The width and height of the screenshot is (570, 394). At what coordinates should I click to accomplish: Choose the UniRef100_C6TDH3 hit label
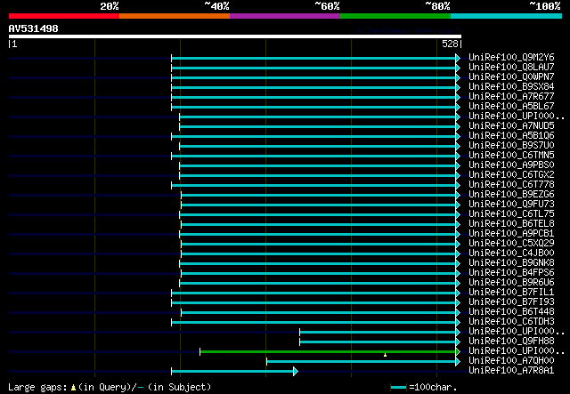511,322
